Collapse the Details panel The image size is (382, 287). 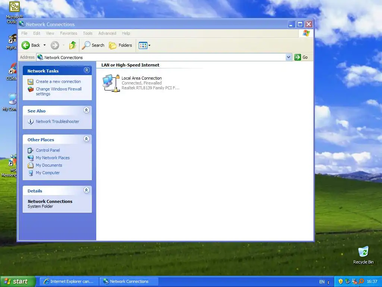[86, 190]
